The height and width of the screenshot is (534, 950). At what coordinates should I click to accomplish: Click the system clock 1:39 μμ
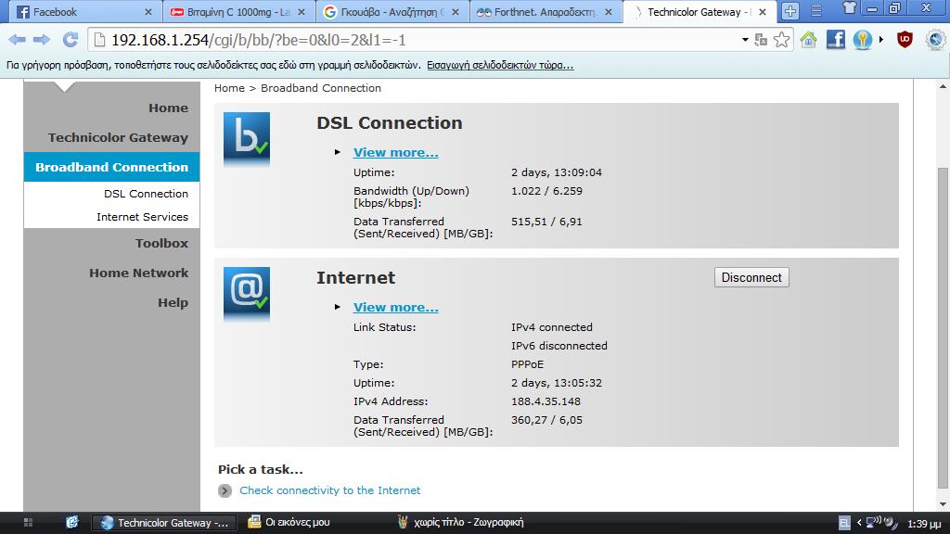point(923,523)
